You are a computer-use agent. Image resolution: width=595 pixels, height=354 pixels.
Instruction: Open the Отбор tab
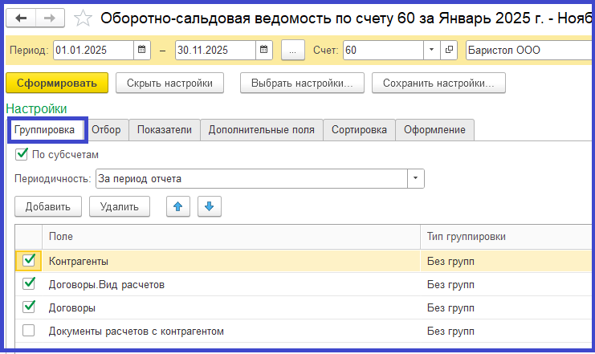pyautogui.click(x=106, y=130)
